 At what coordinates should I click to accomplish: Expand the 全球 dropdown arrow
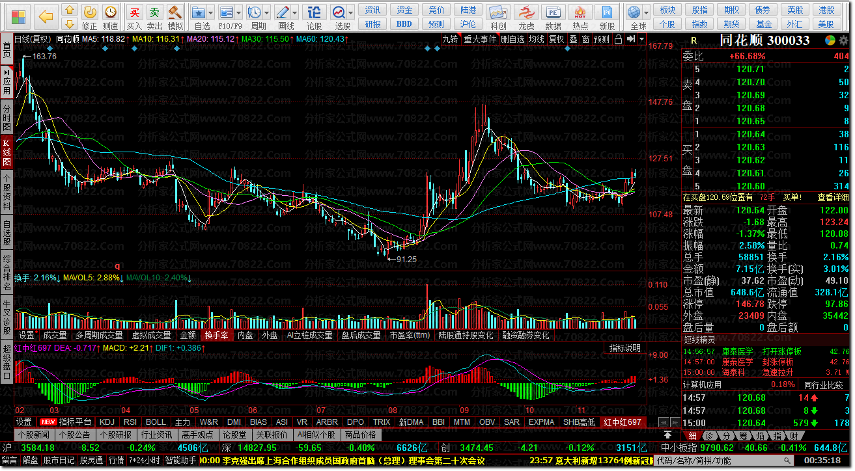tap(646, 13)
